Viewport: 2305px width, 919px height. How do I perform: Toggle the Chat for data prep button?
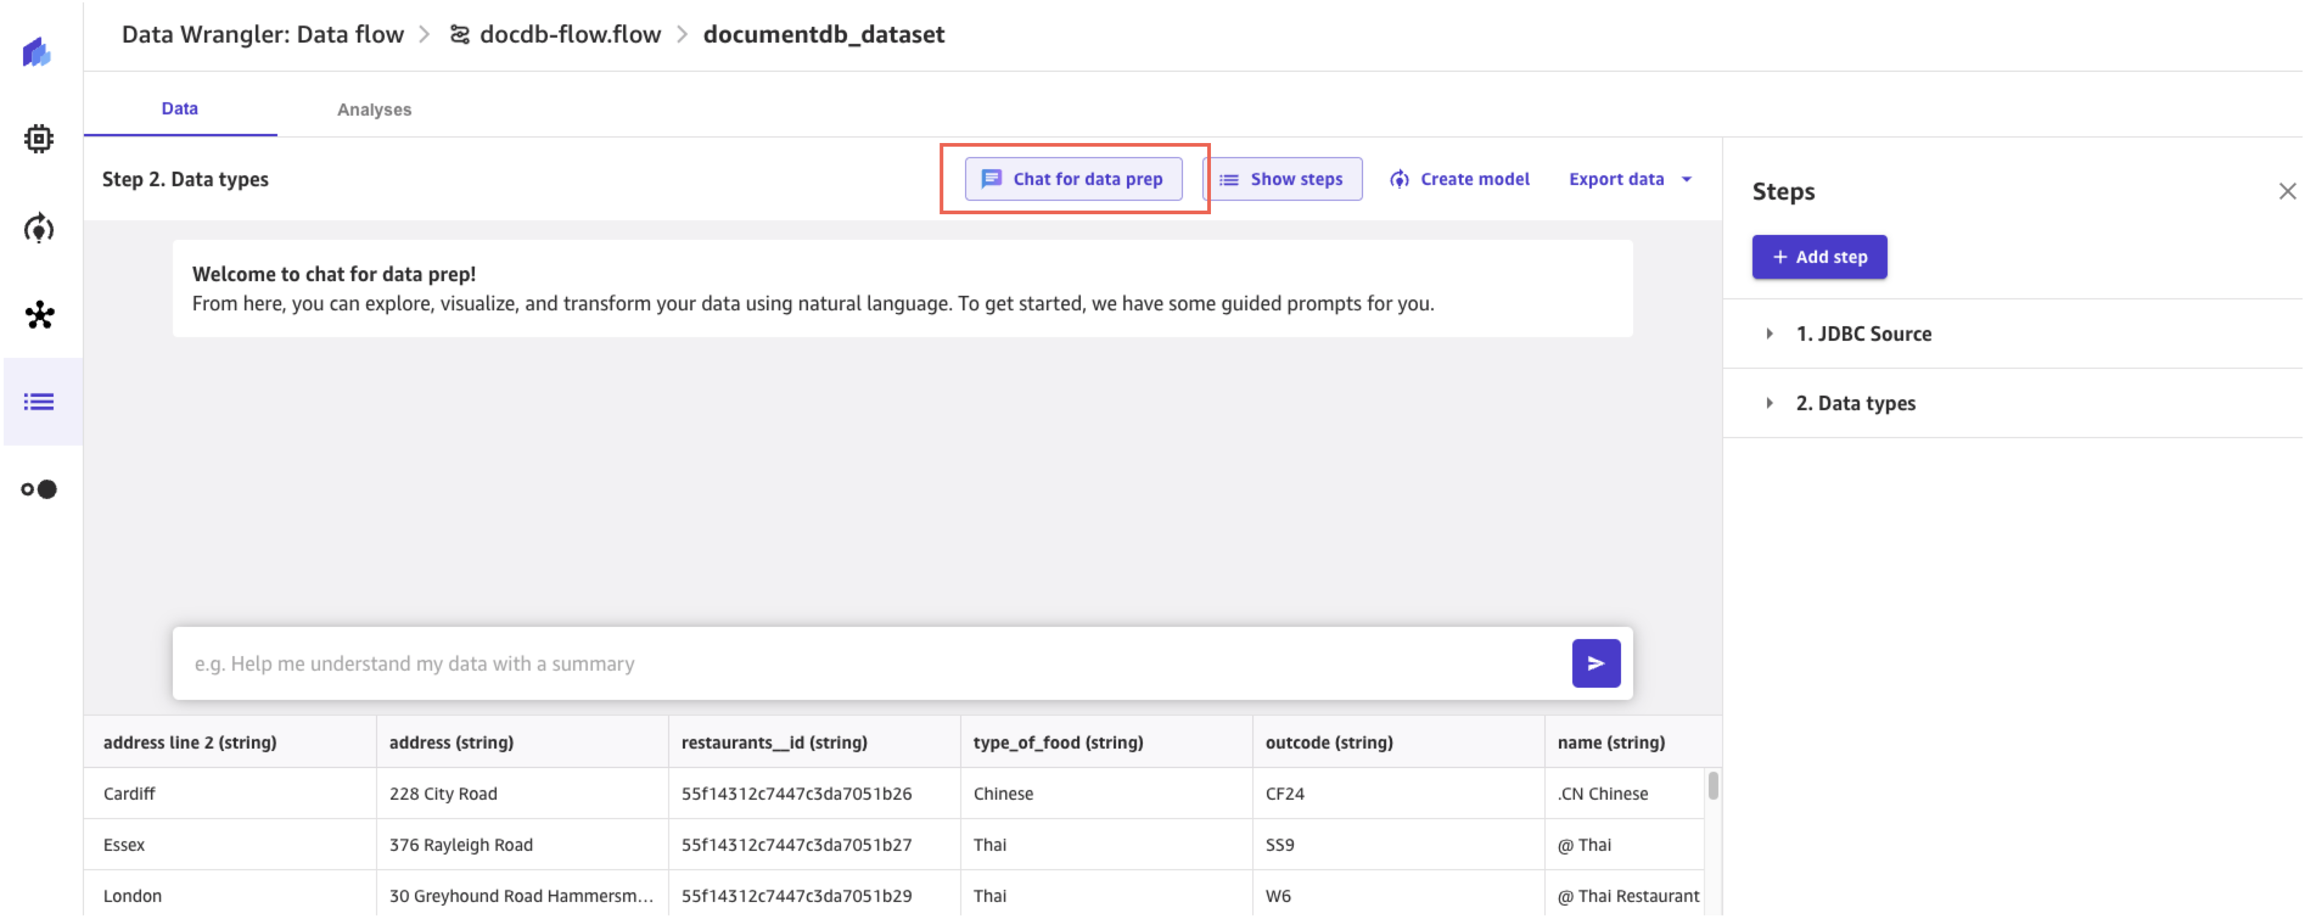[1073, 179]
